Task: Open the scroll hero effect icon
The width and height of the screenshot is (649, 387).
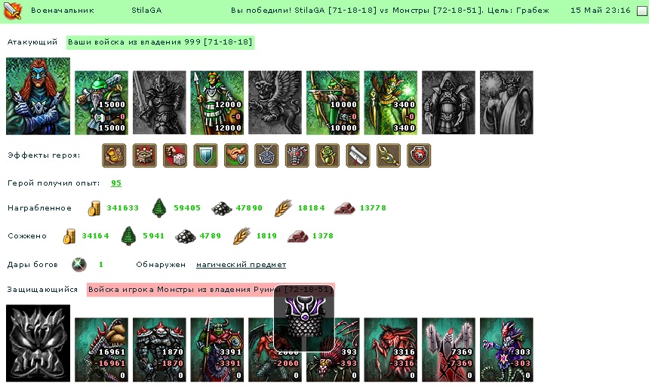Action: pos(358,155)
